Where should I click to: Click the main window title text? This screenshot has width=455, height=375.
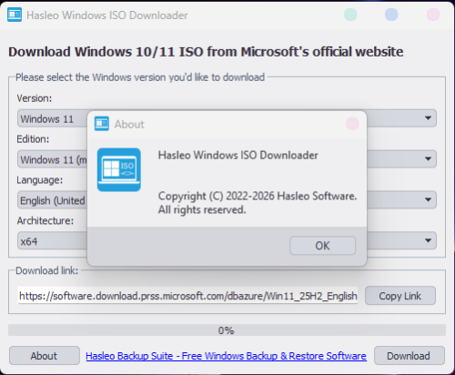click(107, 15)
